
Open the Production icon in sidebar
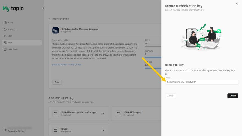click(x=5, y=29)
